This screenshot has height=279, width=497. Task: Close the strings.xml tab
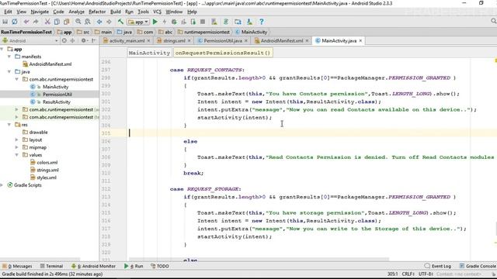click(x=189, y=41)
